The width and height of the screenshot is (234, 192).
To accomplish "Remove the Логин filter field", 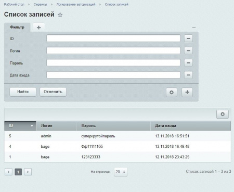I will tap(188, 50).
